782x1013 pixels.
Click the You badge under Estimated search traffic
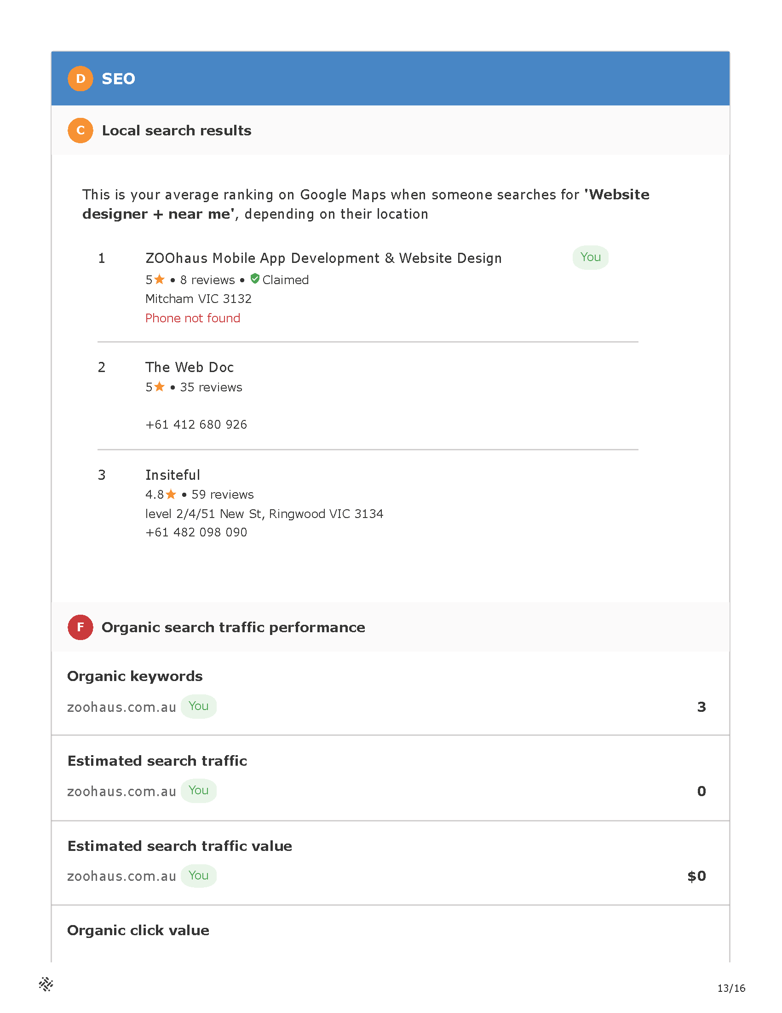(198, 791)
